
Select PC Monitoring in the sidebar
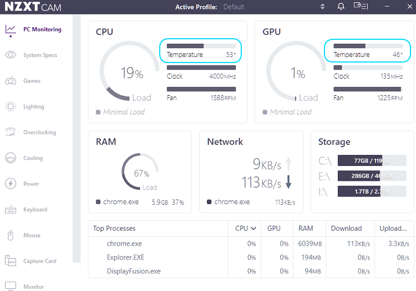point(42,29)
